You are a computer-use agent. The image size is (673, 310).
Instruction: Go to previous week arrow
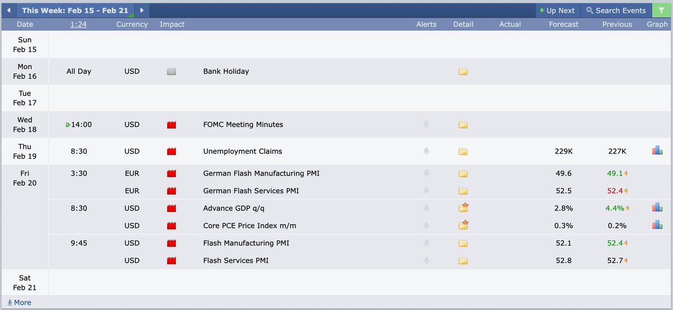pos(8,10)
